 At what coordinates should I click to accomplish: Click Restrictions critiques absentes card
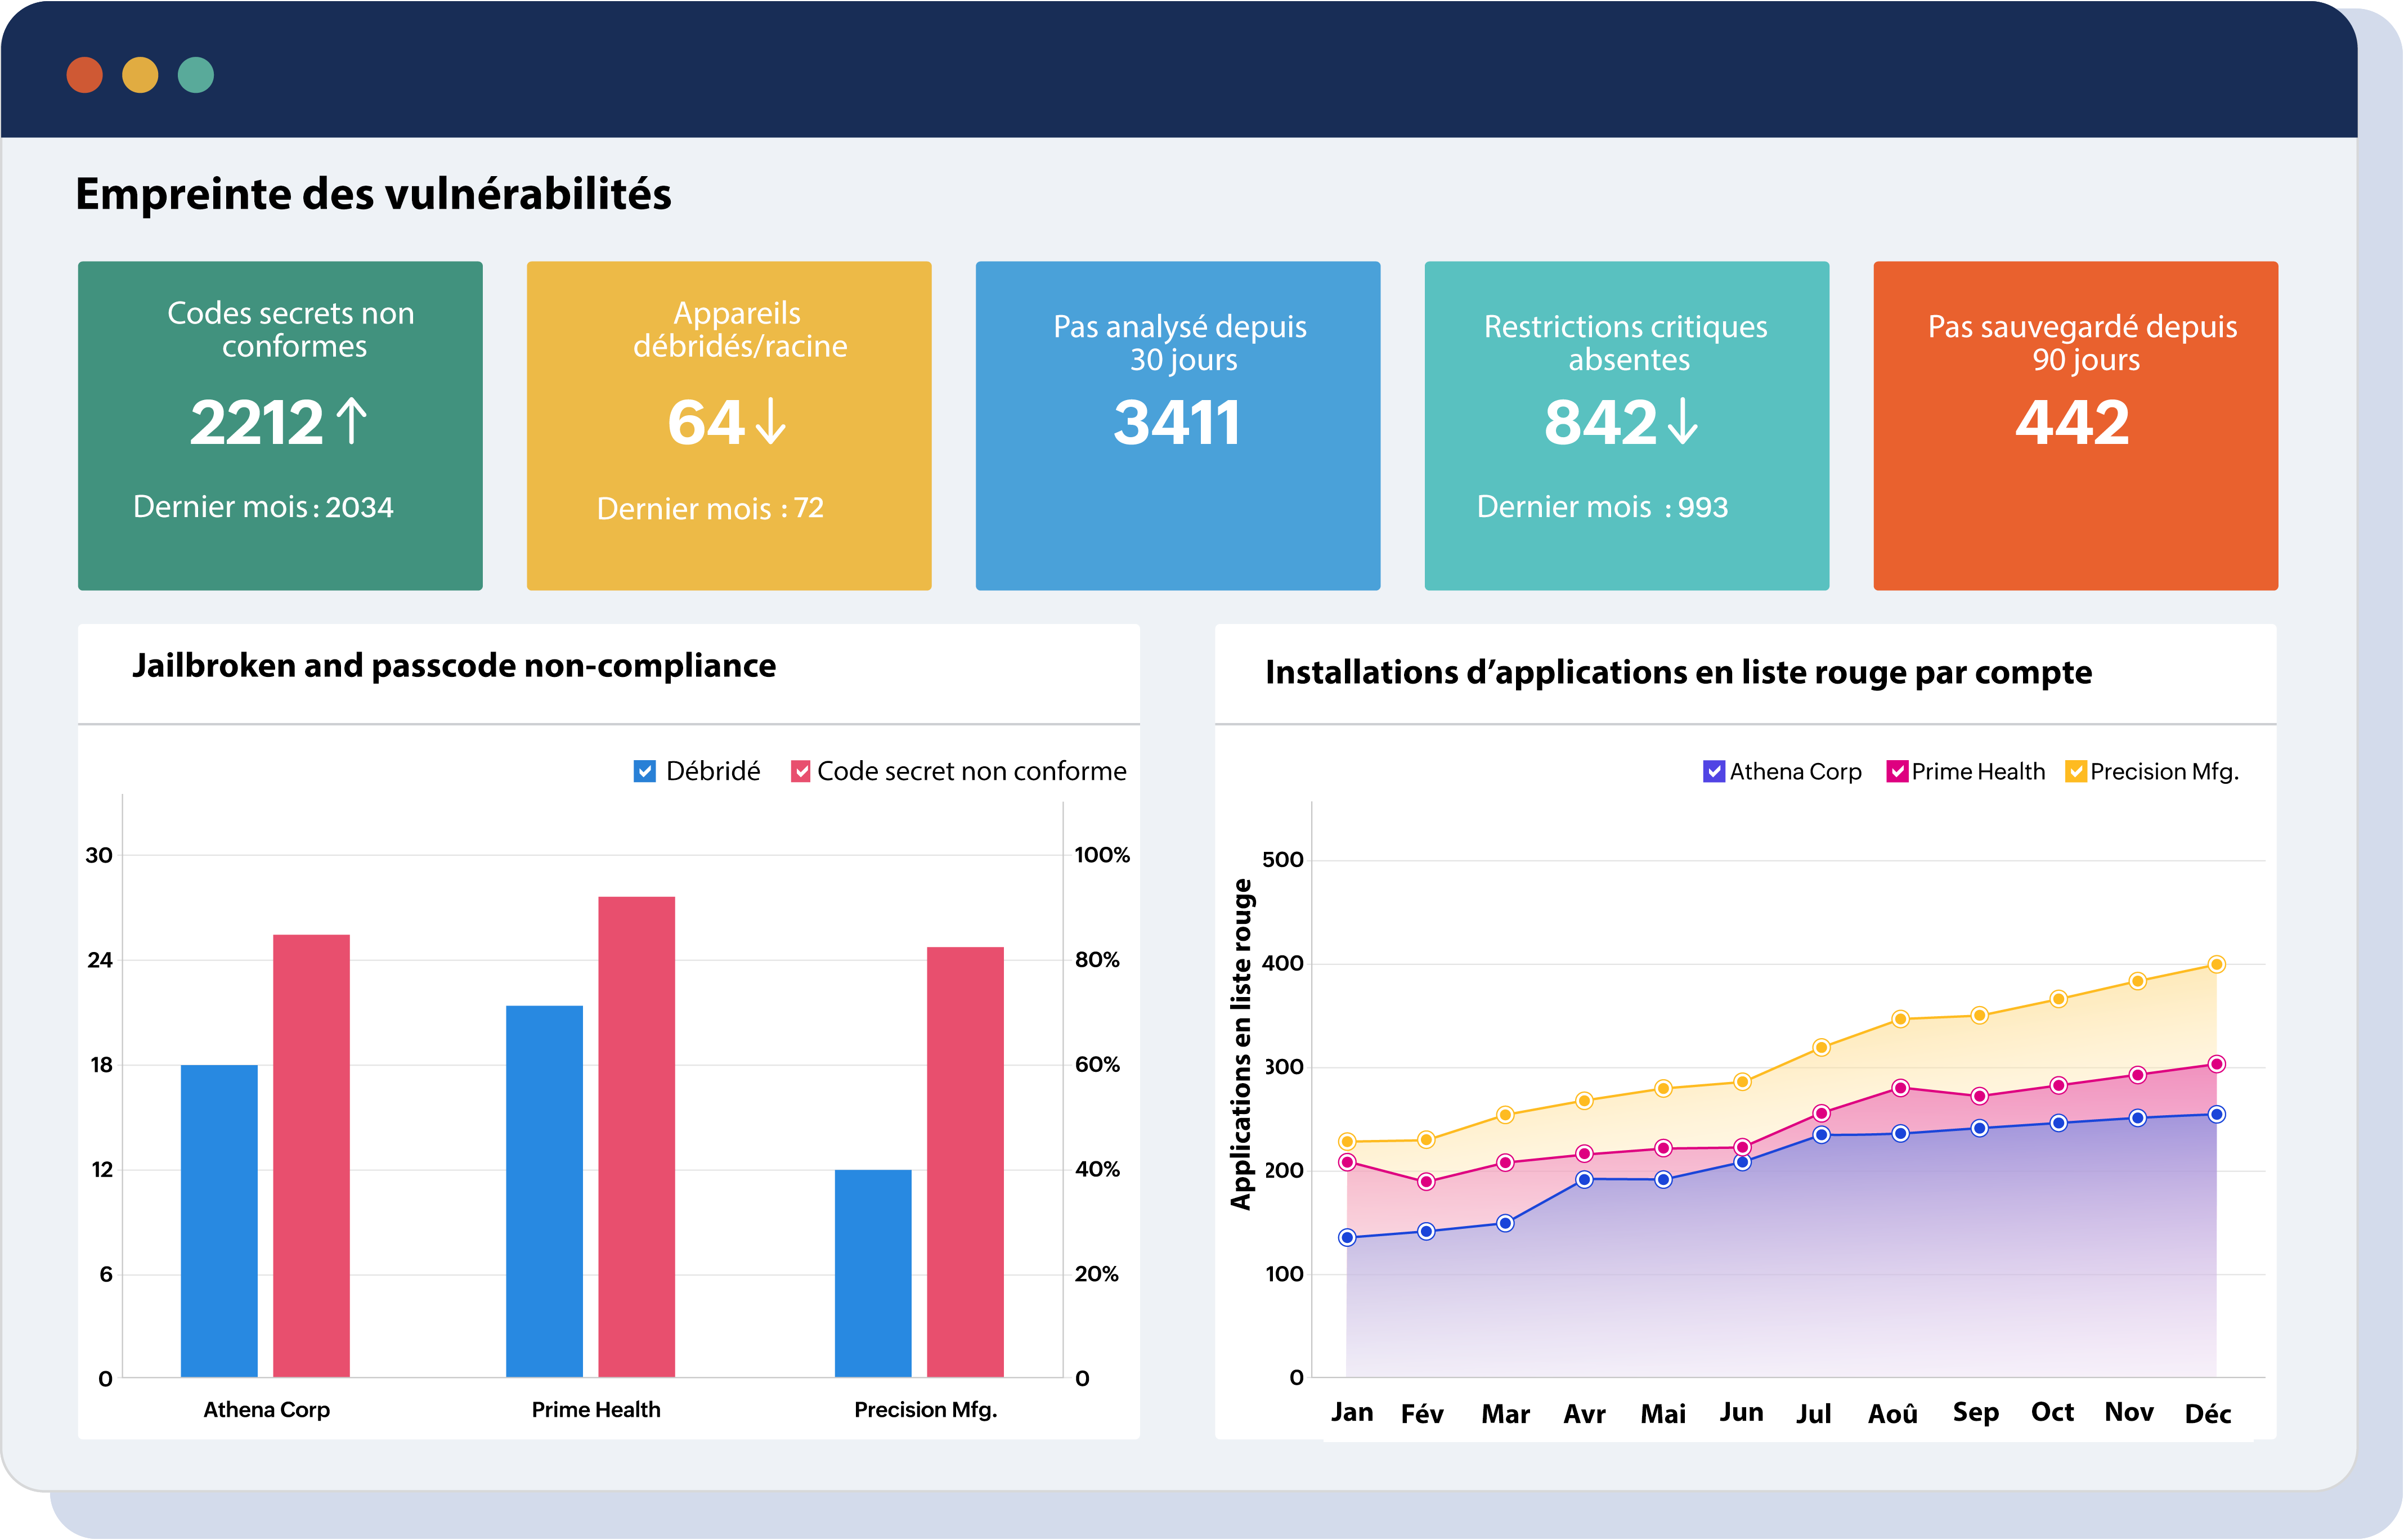(1627, 425)
